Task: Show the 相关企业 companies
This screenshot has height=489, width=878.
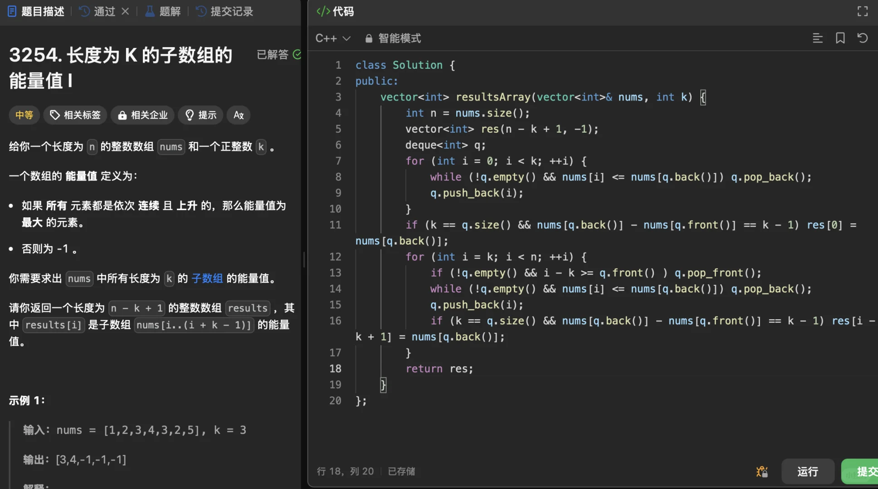Action: tap(142, 115)
